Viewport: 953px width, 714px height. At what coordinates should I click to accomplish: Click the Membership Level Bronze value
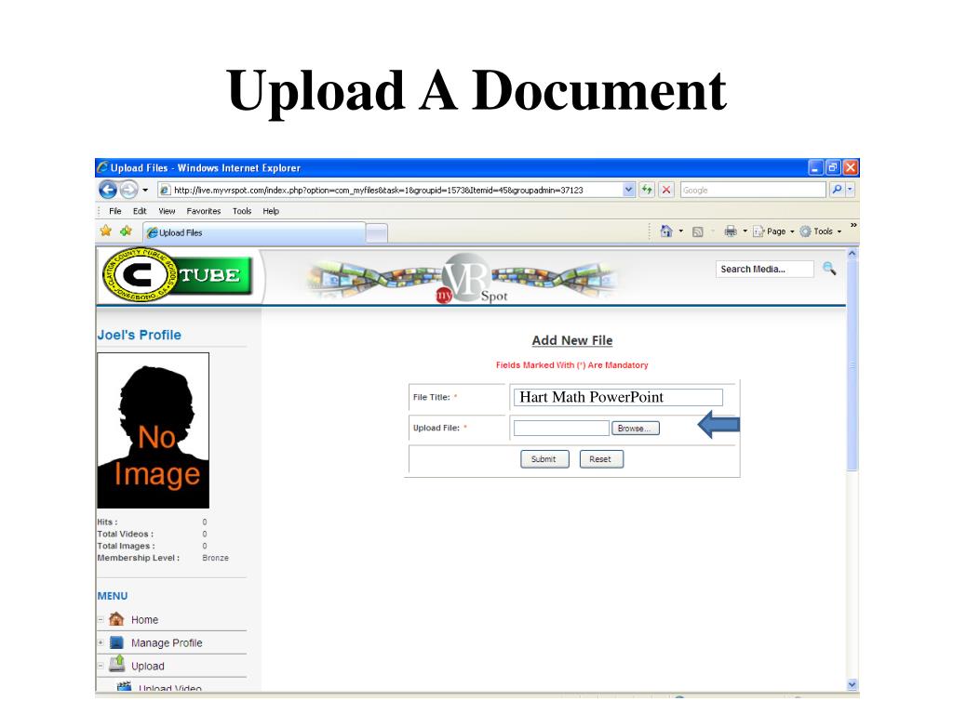tap(215, 558)
